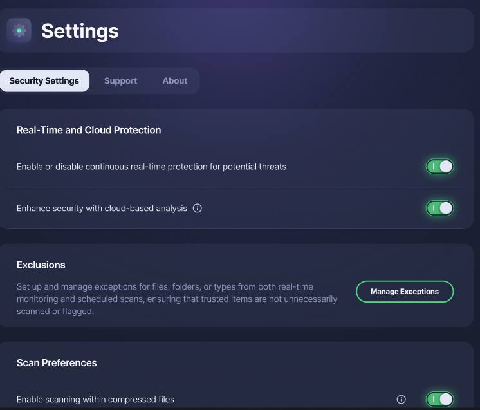Click the 'Set up and manage exceptions' text line
The image size is (480, 410).
click(x=165, y=286)
